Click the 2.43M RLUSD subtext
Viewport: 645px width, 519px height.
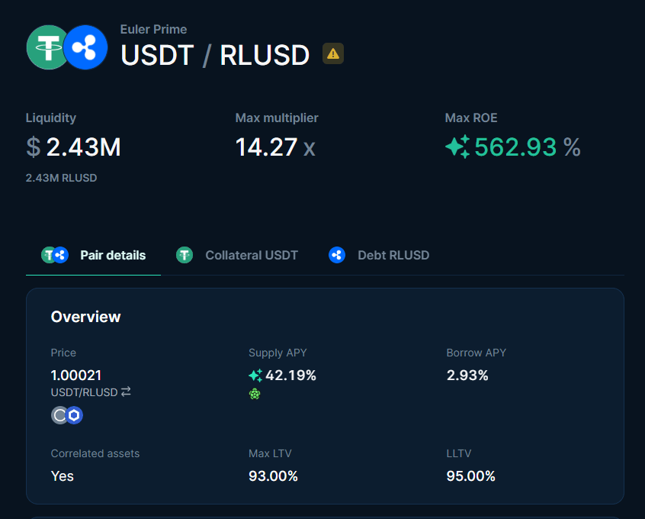click(61, 178)
